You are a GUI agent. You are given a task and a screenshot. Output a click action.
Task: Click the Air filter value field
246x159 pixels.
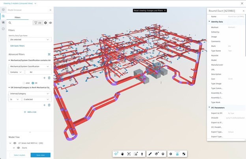click(38, 72)
